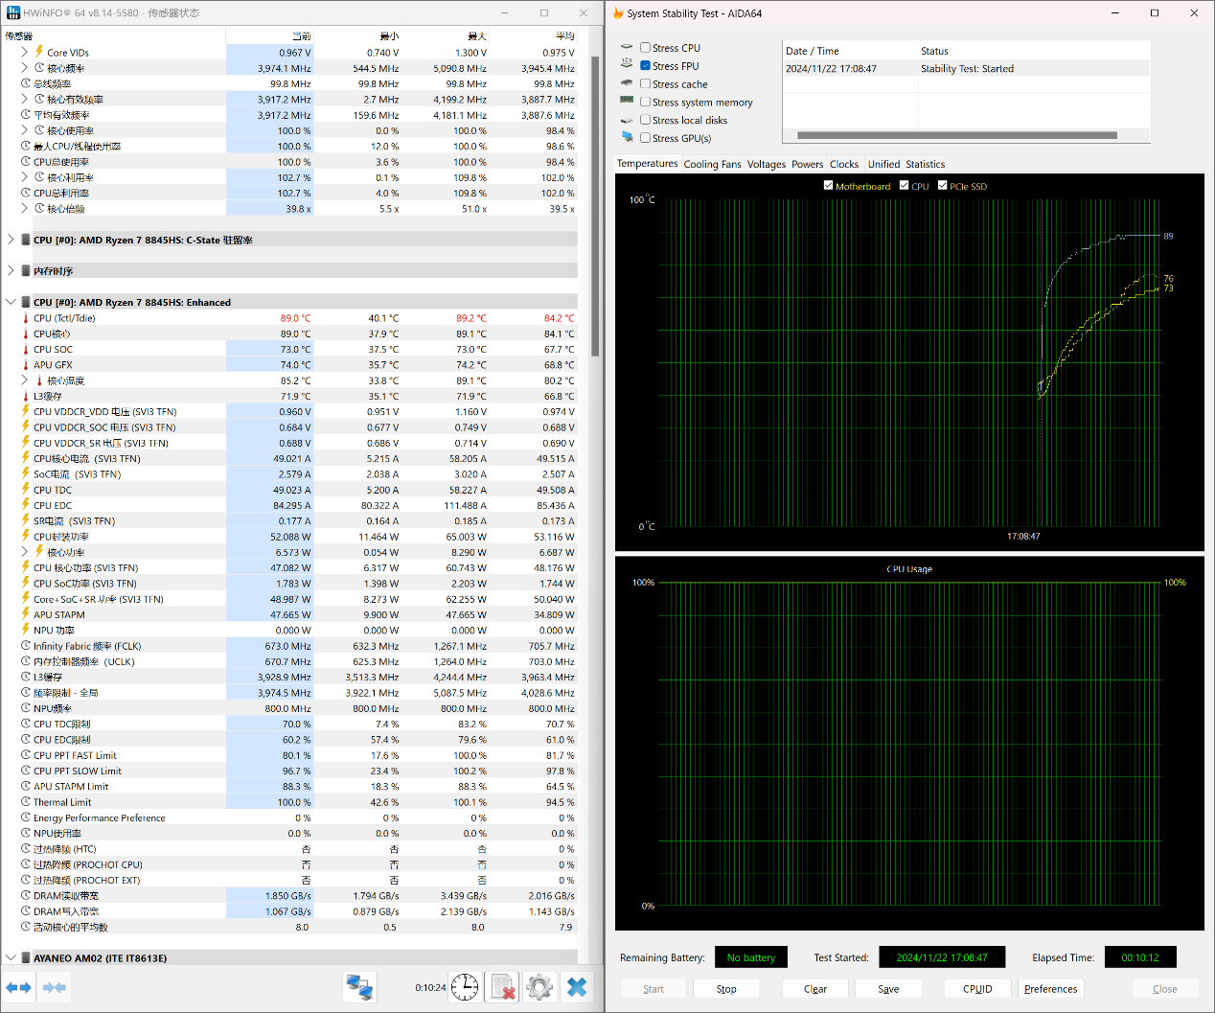Click the AIDA64 flame icon in title bar

click(618, 13)
